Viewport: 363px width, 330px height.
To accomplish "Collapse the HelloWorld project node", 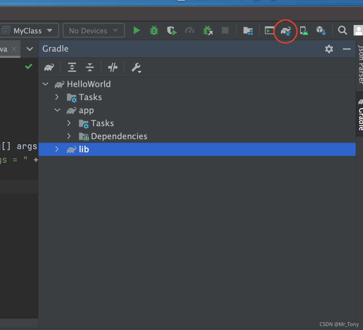I will (45, 84).
